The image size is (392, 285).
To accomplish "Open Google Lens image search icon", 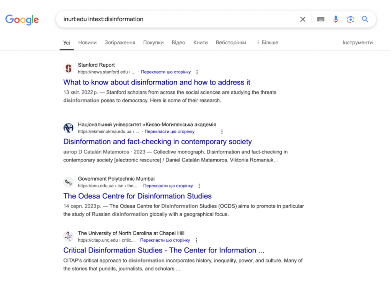I will (351, 19).
